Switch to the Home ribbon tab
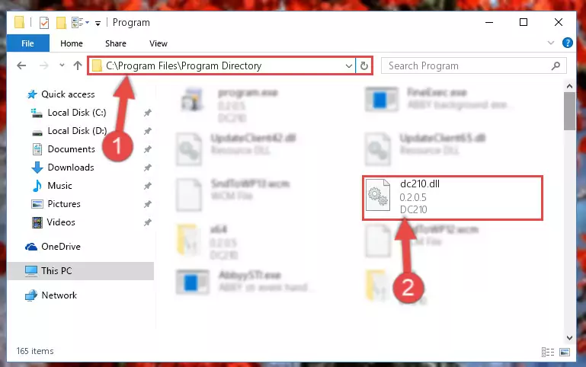The image size is (586, 367). pyautogui.click(x=72, y=43)
